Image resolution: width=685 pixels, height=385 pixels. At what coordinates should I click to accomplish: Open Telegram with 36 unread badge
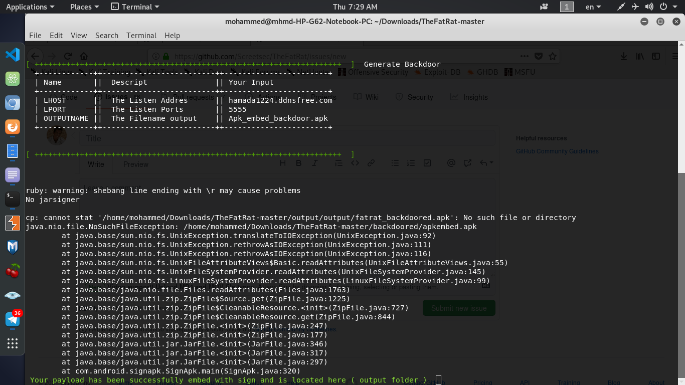[13, 319]
